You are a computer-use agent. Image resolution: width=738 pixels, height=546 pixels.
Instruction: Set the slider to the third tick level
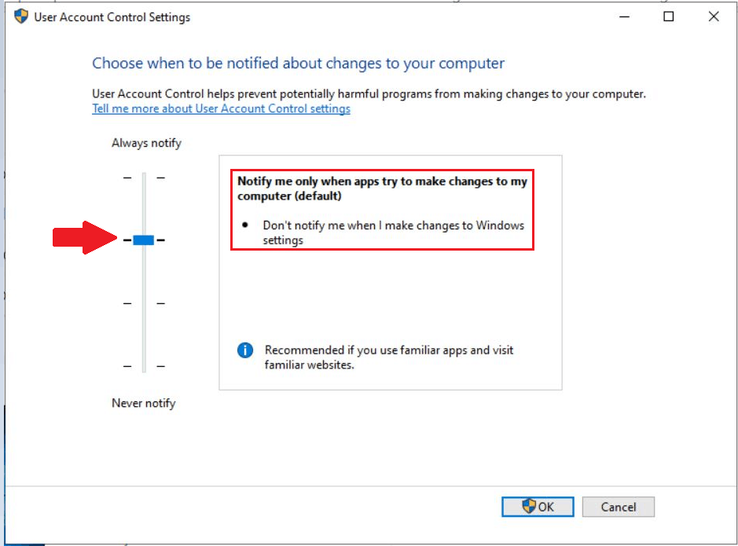(144, 303)
